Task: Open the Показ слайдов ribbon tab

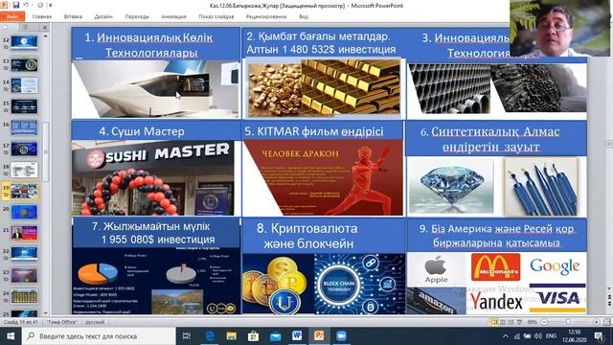Action: point(216,16)
